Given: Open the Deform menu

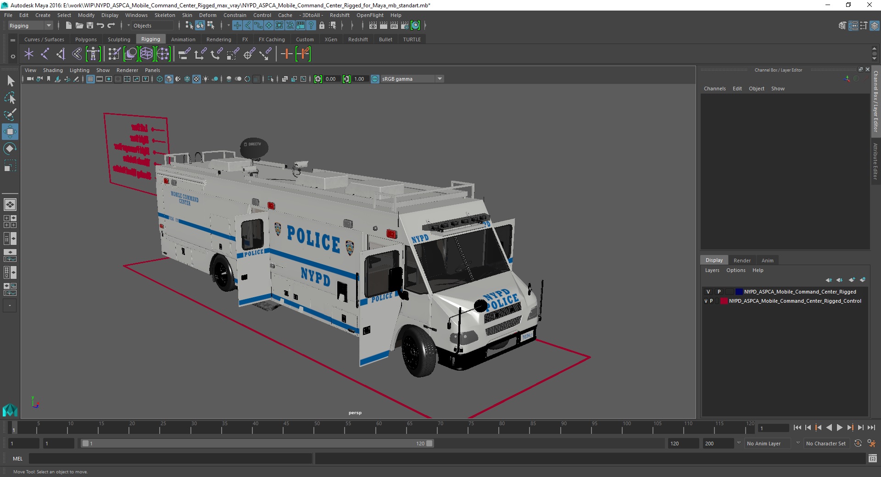Looking at the screenshot, I should click(x=207, y=15).
